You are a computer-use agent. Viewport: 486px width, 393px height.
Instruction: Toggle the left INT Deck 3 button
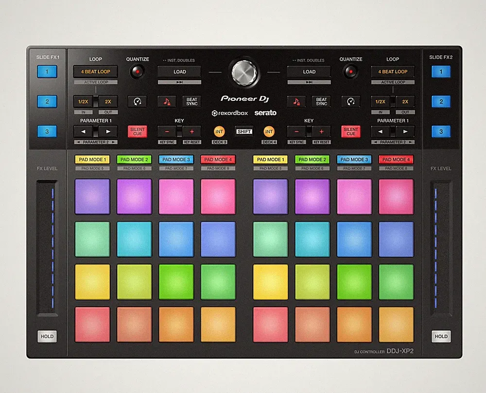(219, 131)
